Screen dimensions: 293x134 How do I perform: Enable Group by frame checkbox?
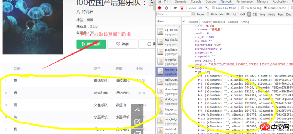coord(213,8)
